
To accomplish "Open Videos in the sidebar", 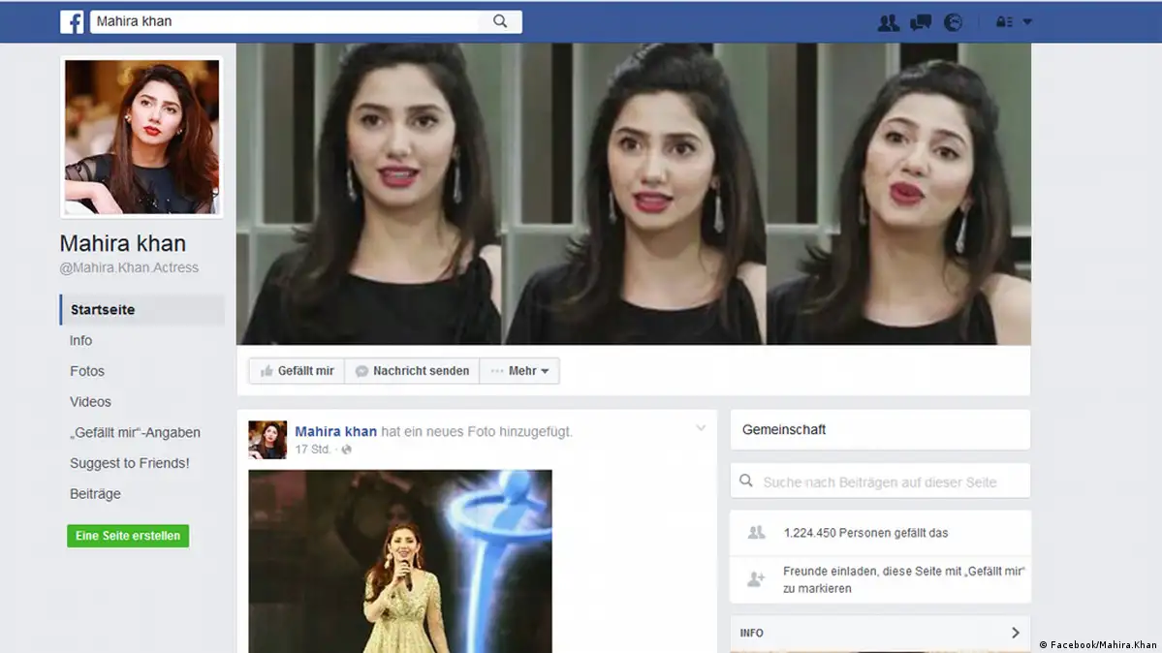I will click(x=90, y=402).
